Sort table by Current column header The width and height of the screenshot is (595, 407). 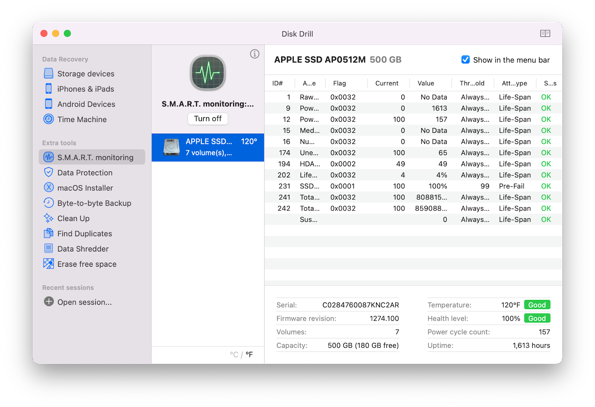[388, 83]
